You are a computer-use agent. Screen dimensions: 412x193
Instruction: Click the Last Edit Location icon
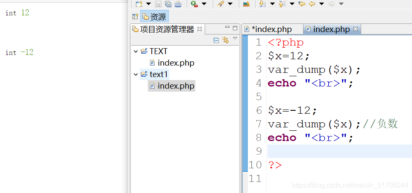tap(302, 4)
